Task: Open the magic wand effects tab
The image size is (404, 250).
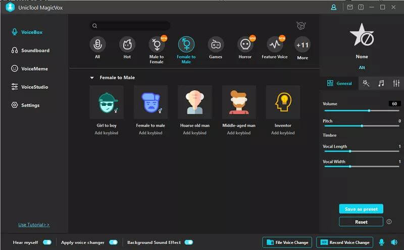Action: [x=366, y=83]
